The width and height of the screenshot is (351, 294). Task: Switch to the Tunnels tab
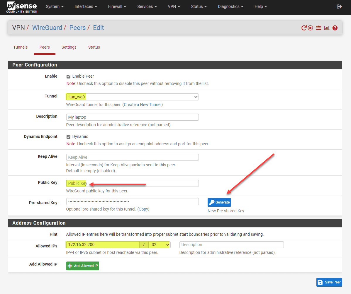pos(20,47)
